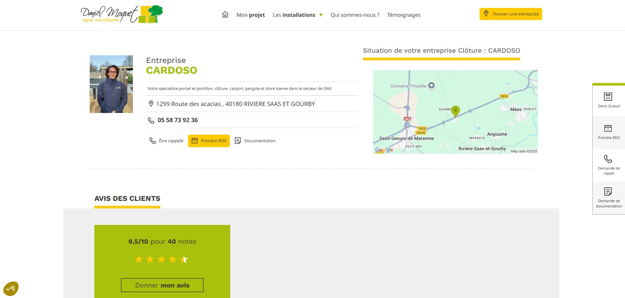Viewport: 625px width, 298px height.
Task: Open the Mon projet menu item
Action: coord(250,15)
